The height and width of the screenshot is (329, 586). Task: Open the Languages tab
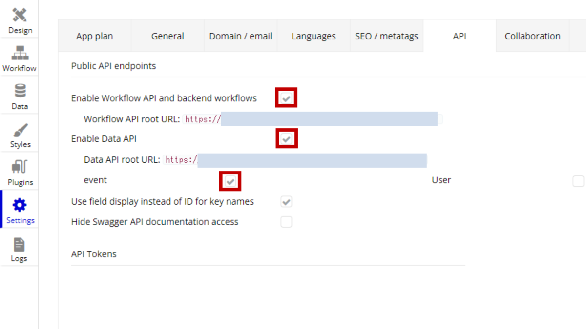[314, 36]
